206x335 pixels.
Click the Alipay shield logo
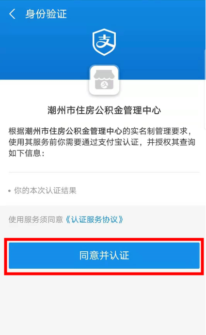[104, 42]
